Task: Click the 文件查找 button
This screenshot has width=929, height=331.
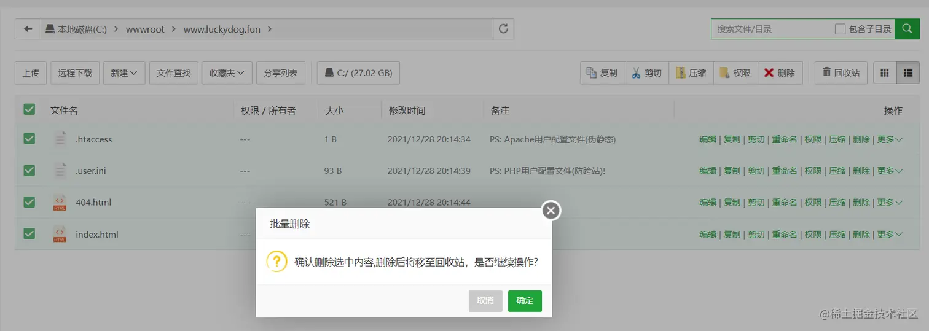Action: (174, 73)
